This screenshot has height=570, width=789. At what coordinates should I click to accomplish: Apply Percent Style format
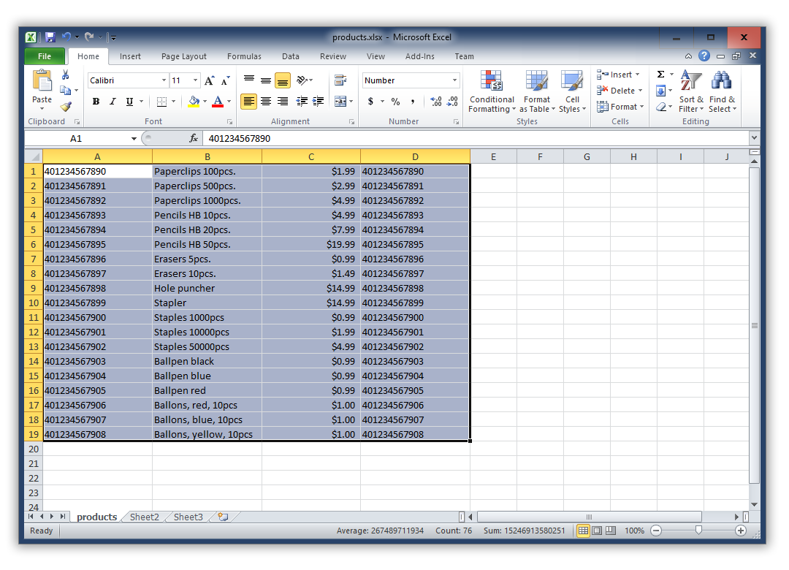click(x=395, y=102)
